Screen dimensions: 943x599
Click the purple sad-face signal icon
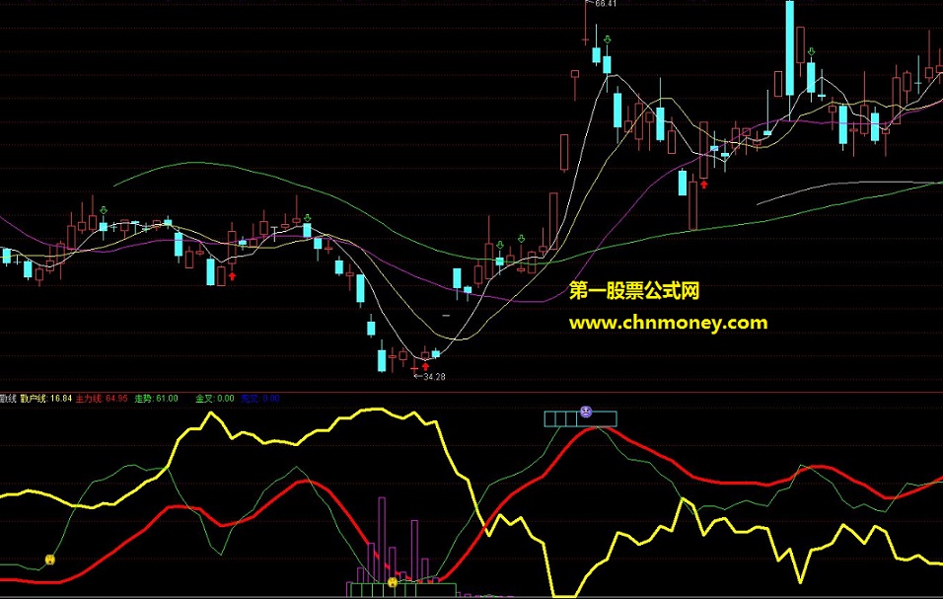(x=586, y=412)
